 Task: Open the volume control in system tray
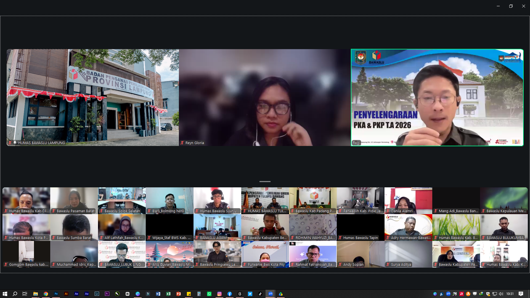click(x=501, y=294)
